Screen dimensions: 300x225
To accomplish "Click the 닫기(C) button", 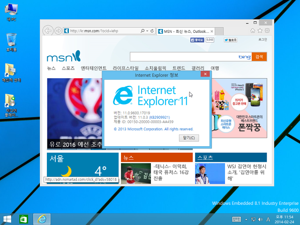I will pos(189,138).
